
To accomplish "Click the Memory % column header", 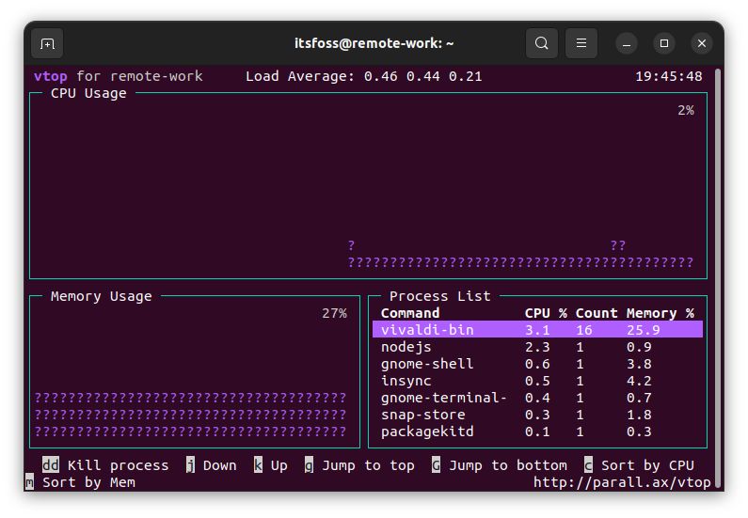I will click(x=660, y=313).
